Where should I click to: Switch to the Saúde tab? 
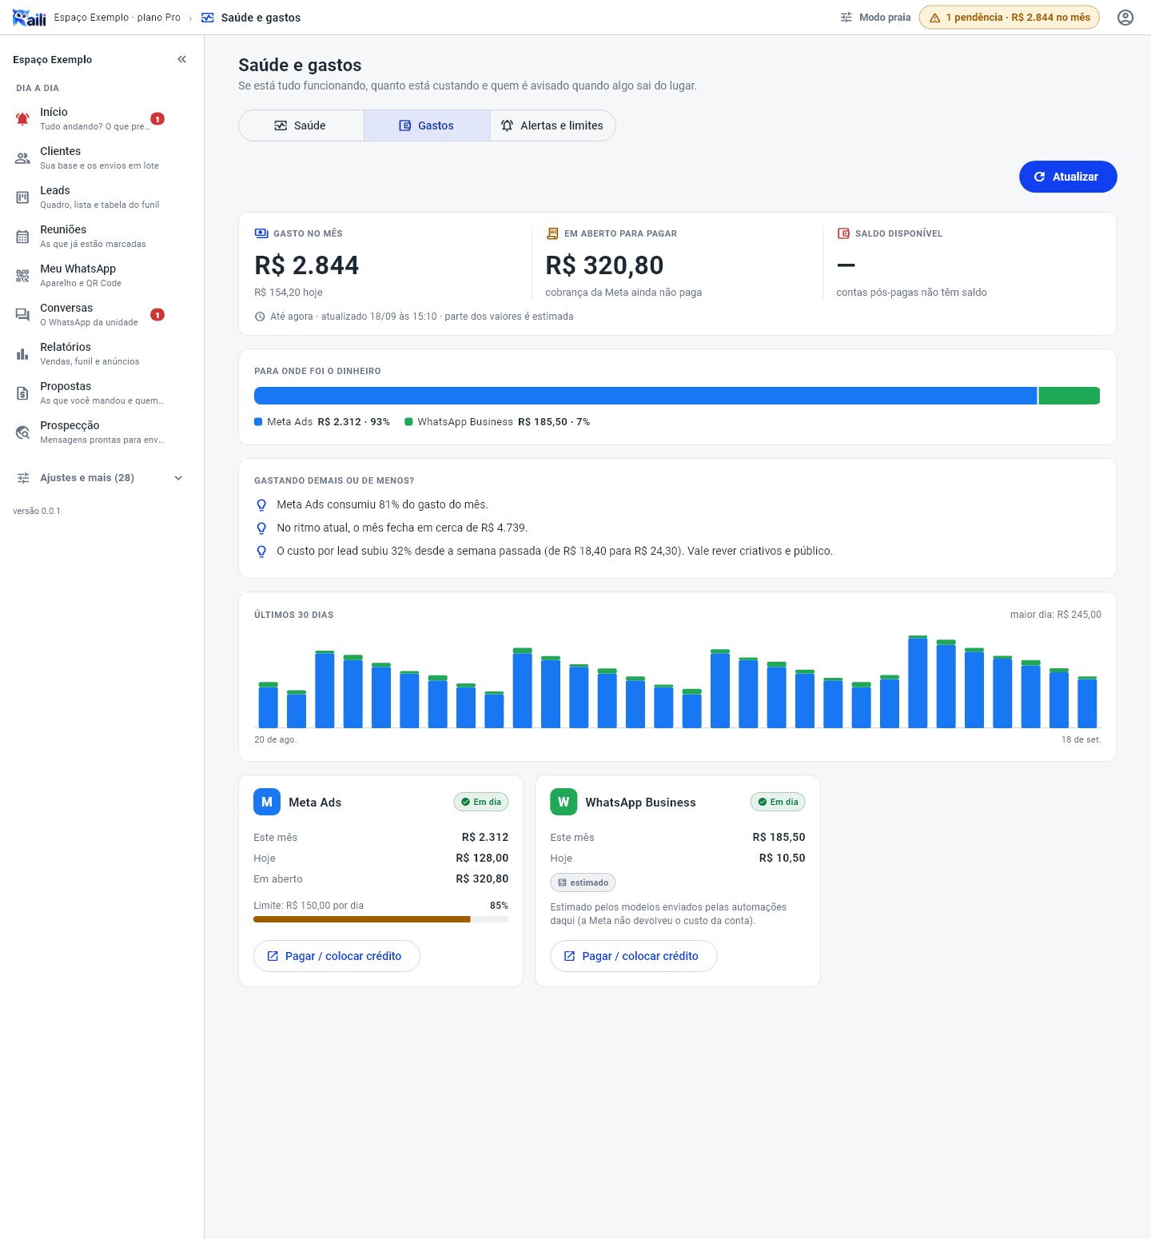pyautogui.click(x=301, y=125)
